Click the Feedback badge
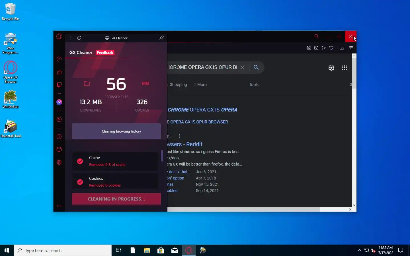The image size is (410, 256). [x=105, y=53]
